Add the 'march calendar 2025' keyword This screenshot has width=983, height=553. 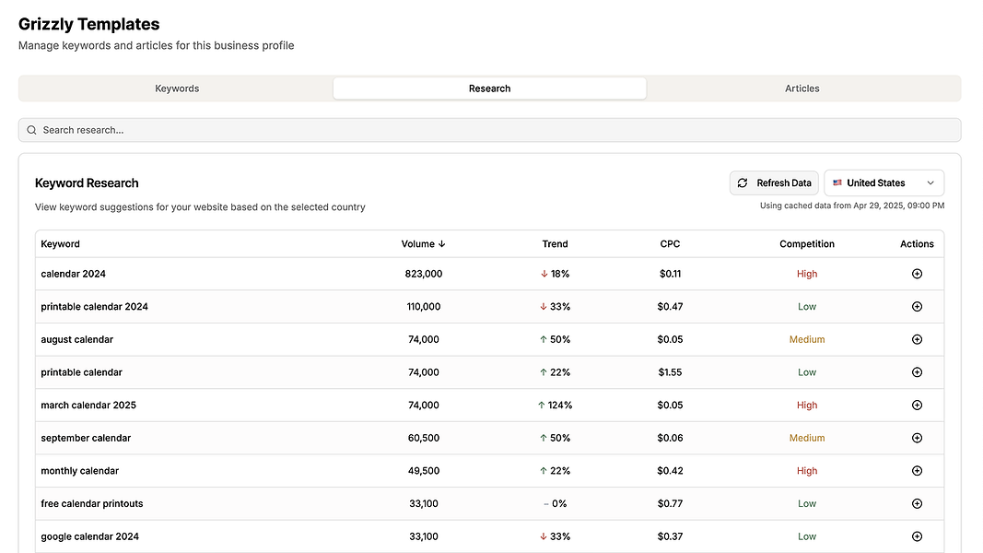pyautogui.click(x=917, y=406)
